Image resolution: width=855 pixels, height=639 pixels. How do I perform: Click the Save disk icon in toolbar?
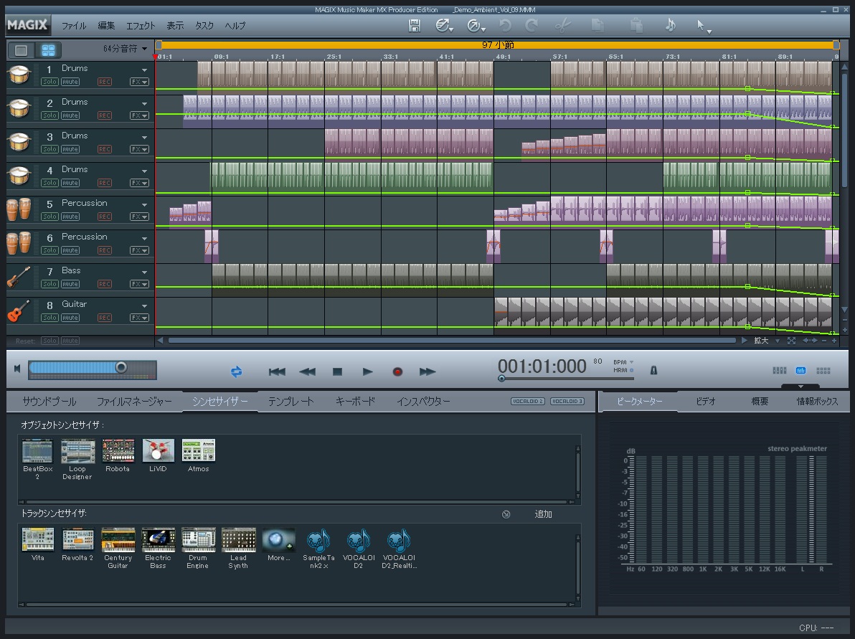[x=415, y=25]
